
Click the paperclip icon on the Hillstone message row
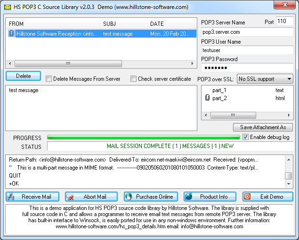click(x=11, y=33)
